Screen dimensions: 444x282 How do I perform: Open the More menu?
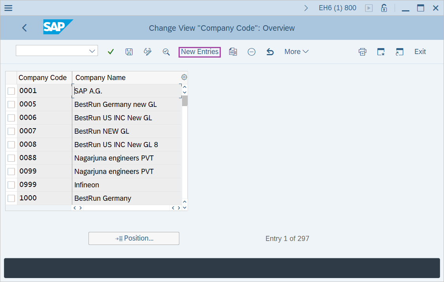pos(296,51)
